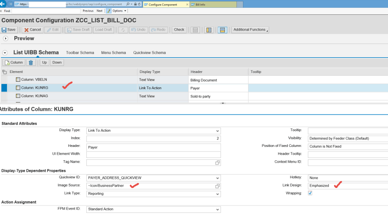Click the browser back arrow icon
This screenshot has width=388, height=218.
coord(3,4)
